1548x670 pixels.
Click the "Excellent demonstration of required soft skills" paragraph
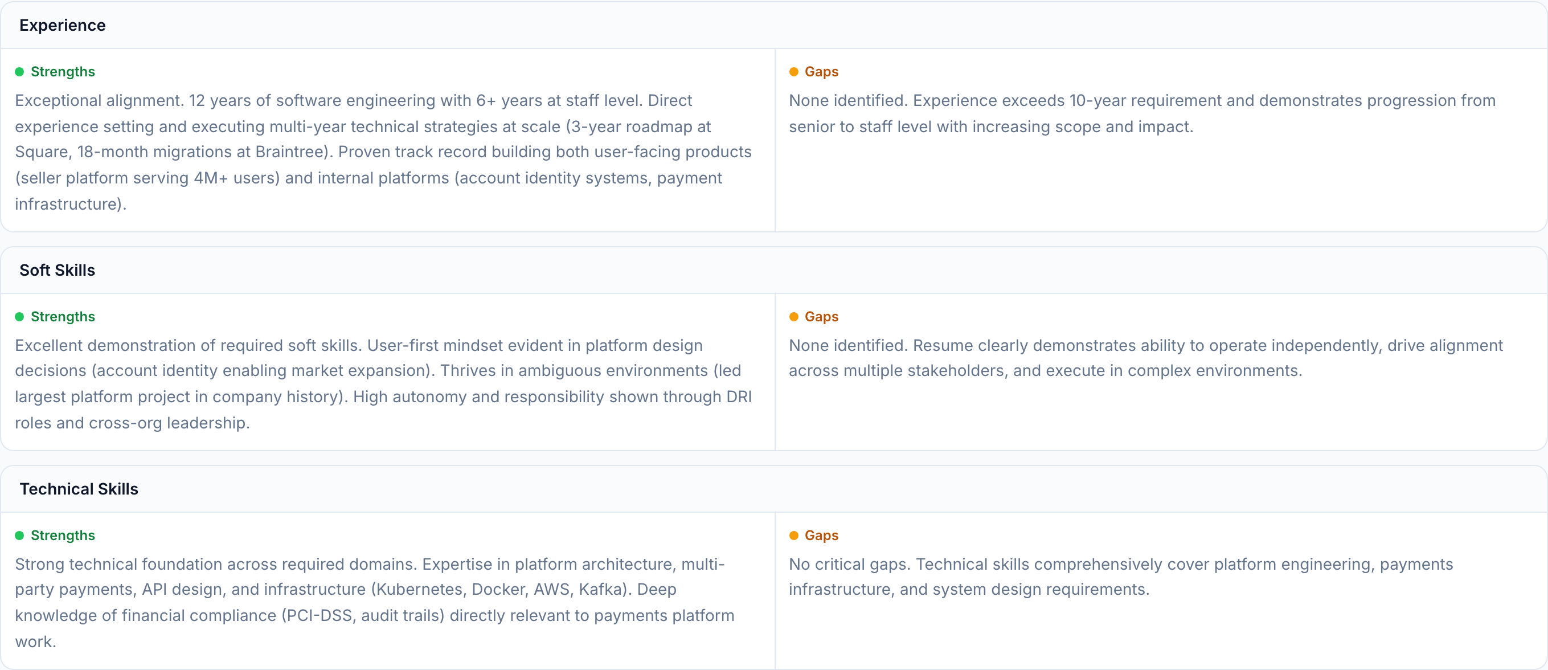pyautogui.click(x=383, y=384)
